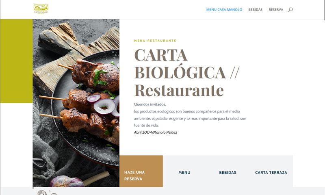Click the HAZE UNA RESERVA button
The width and height of the screenshot is (325, 195).
pos(141,171)
